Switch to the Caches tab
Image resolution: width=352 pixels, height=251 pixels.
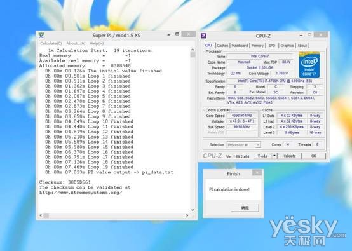tap(222, 46)
